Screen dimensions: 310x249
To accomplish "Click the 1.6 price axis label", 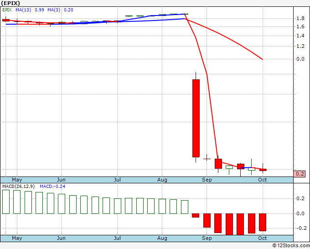I will pos(300,27).
